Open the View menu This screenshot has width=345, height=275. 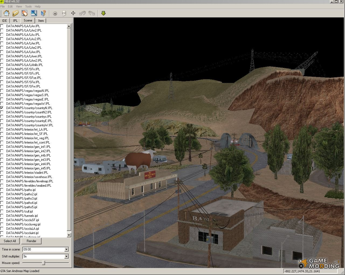[19, 6]
